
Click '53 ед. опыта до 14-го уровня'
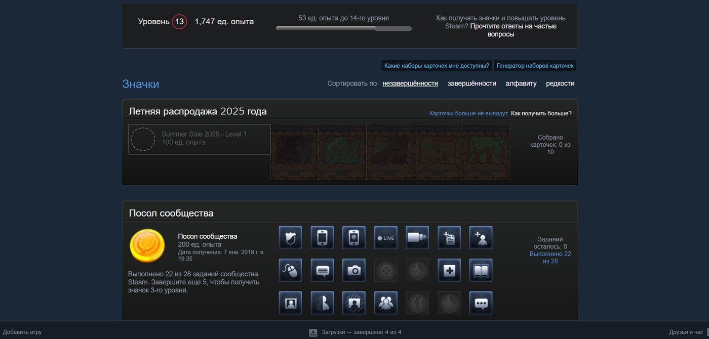(x=344, y=18)
